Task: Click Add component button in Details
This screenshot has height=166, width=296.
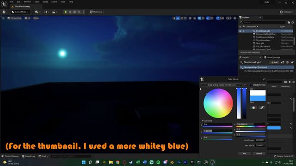Action: (274, 62)
